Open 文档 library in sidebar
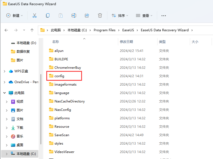Image resolution: width=213 pixels, height=159 pixels. coord(20,119)
